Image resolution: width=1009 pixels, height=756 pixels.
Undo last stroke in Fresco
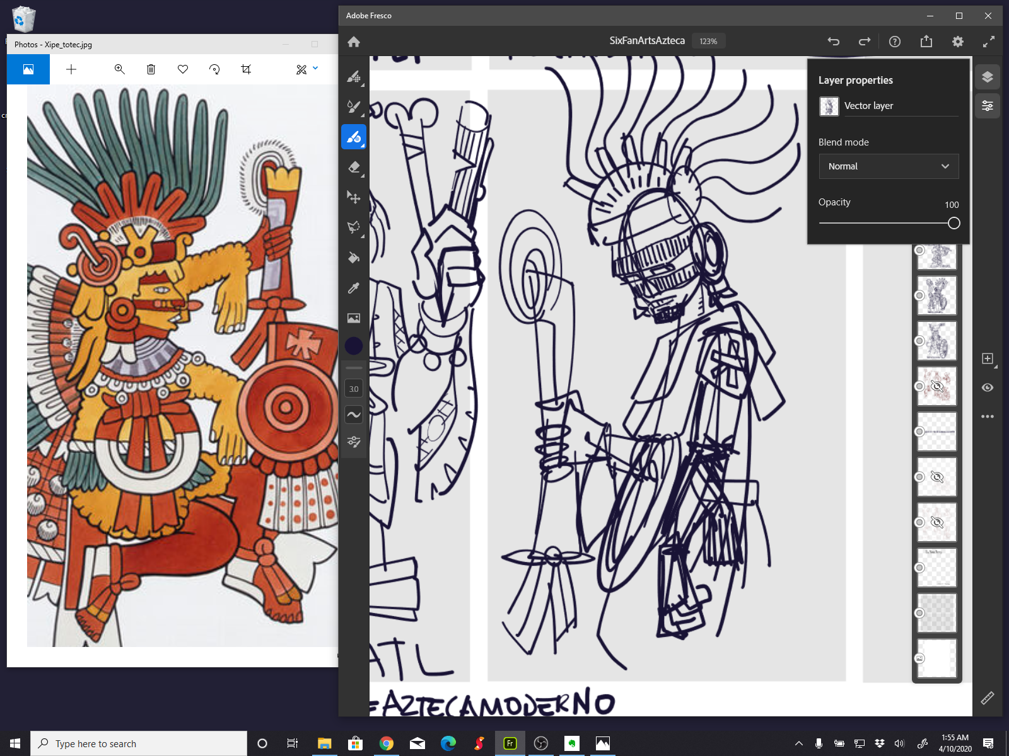pyautogui.click(x=834, y=42)
